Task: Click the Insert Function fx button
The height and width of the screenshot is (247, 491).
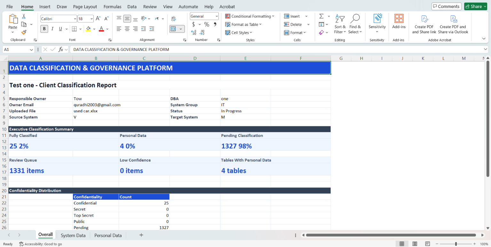Action: point(61,50)
